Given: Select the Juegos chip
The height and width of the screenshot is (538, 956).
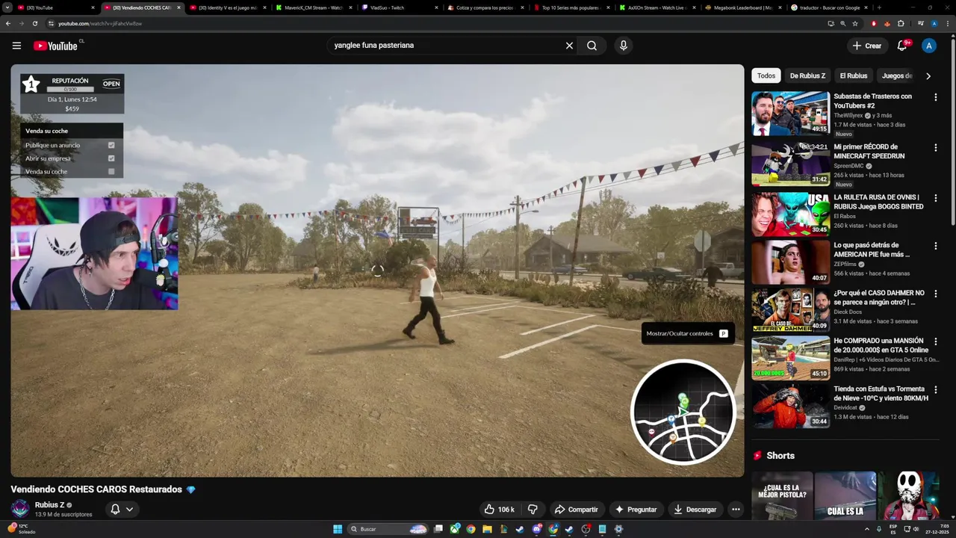Looking at the screenshot, I should [x=896, y=75].
